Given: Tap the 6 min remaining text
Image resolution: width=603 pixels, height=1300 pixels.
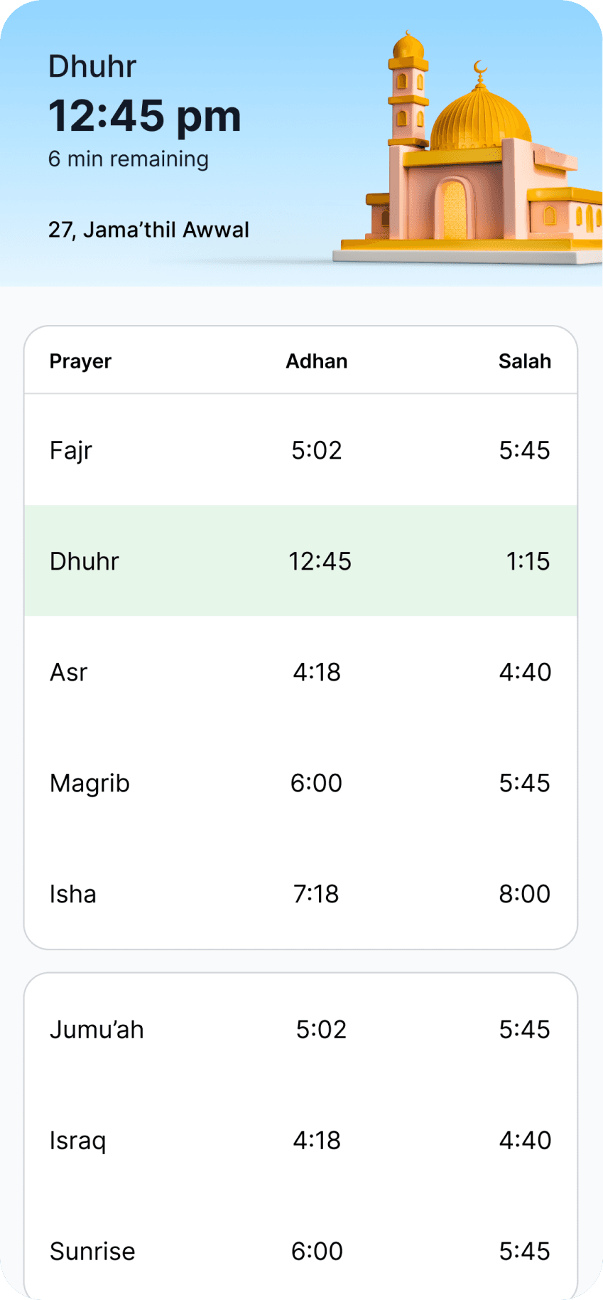Looking at the screenshot, I should [x=128, y=159].
